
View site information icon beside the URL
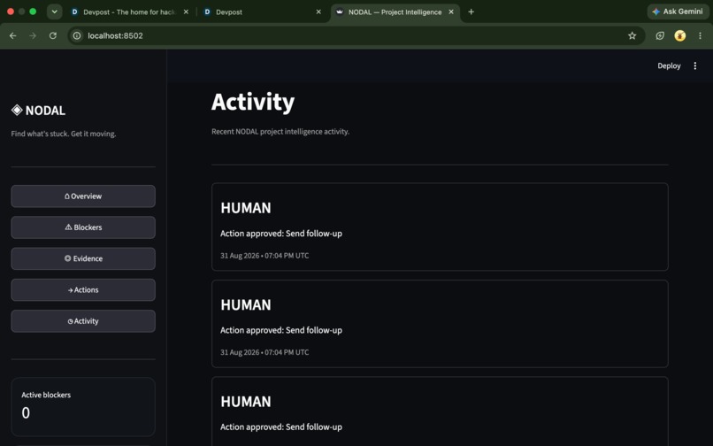[x=77, y=35]
